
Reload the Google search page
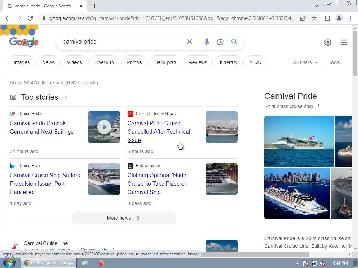tap(30, 18)
